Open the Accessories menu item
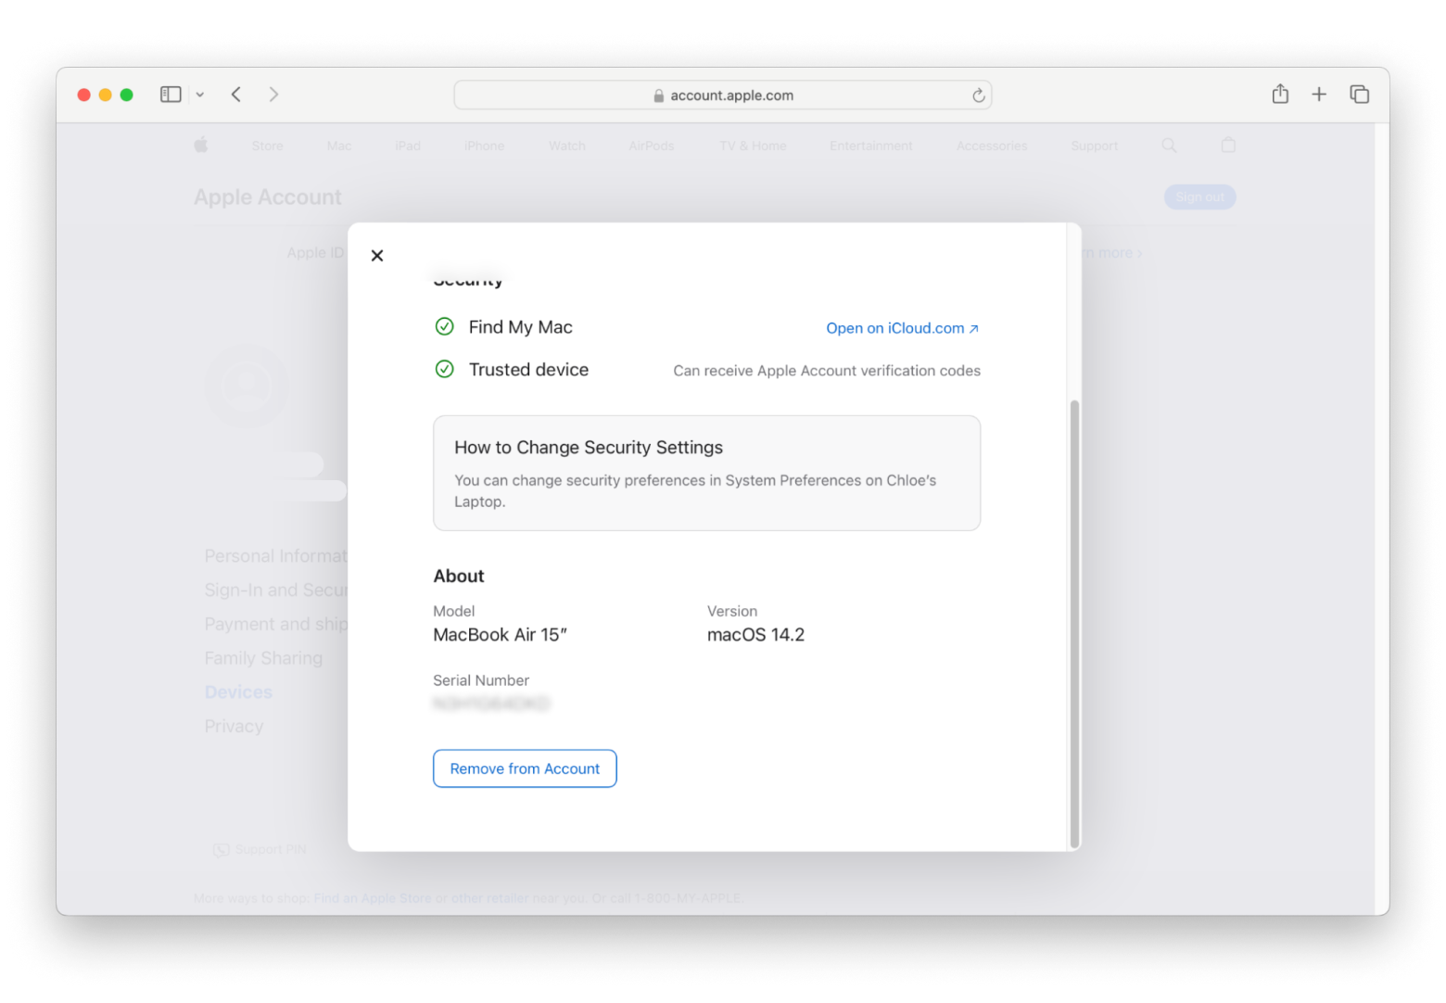 pyautogui.click(x=992, y=146)
